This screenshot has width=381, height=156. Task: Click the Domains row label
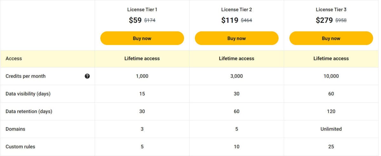click(15, 129)
